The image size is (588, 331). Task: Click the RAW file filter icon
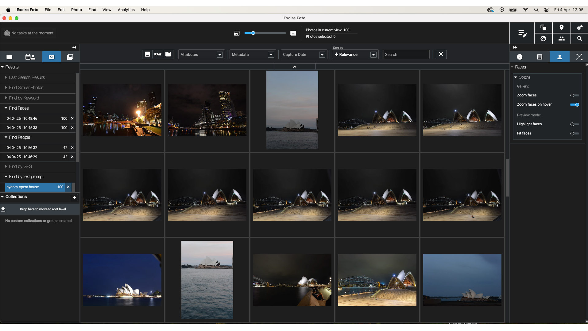coord(158,54)
